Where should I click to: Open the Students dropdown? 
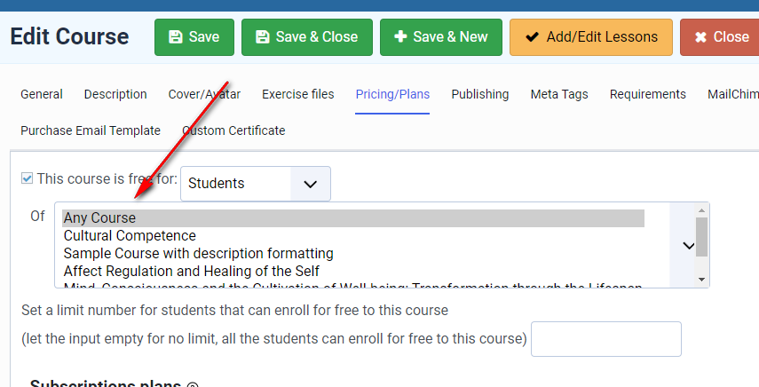tap(256, 184)
